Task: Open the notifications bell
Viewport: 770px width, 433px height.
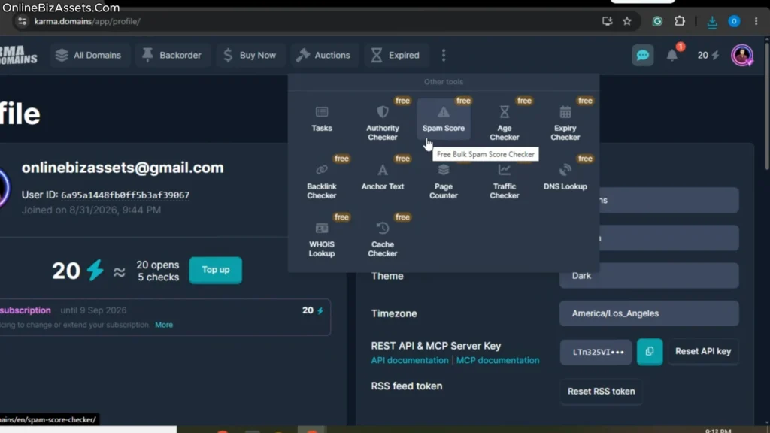Action: (x=672, y=55)
